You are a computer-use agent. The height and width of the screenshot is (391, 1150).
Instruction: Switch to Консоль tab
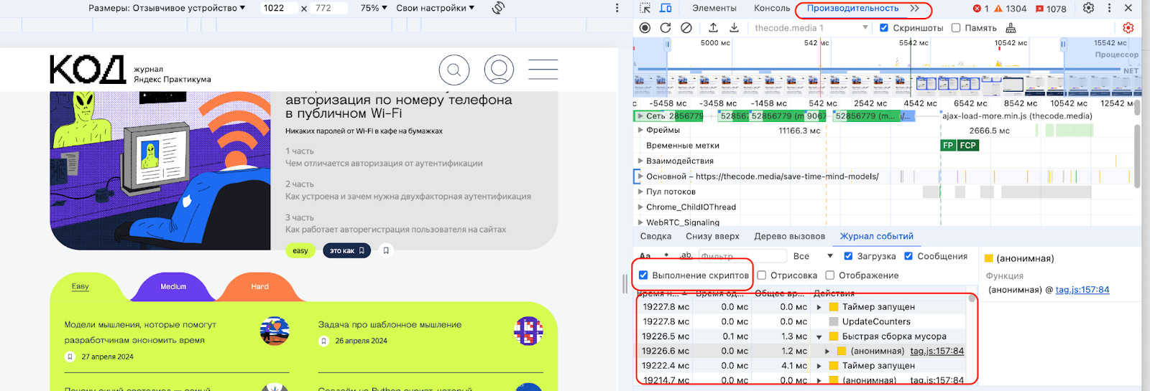tap(772, 8)
